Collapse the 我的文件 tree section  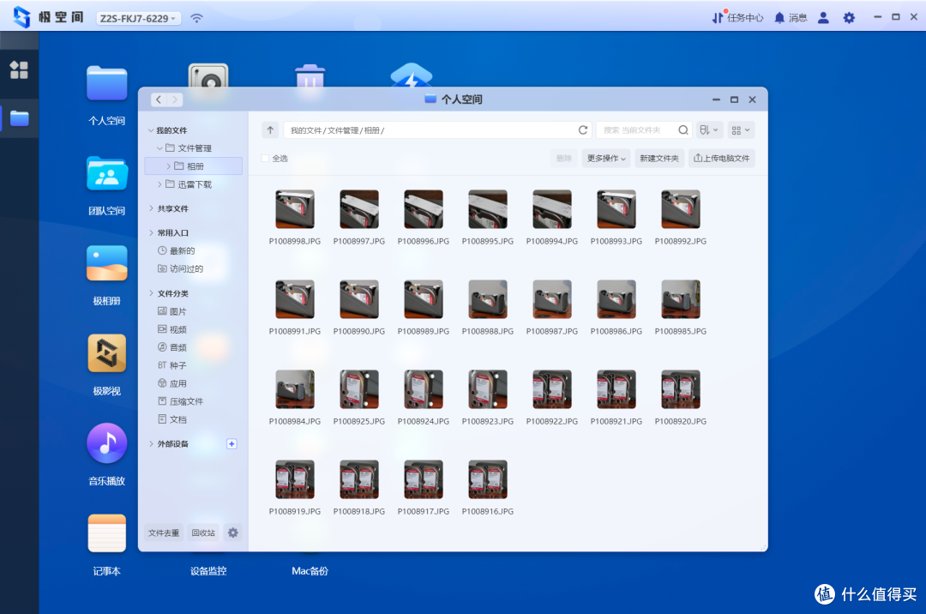tap(151, 130)
